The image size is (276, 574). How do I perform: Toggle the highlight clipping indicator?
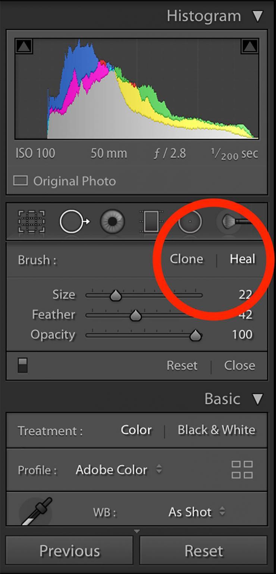251,46
